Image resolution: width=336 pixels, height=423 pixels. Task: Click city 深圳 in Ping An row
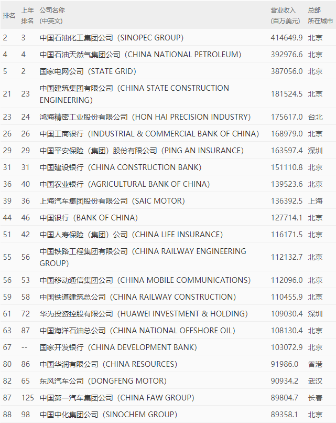[315, 150]
